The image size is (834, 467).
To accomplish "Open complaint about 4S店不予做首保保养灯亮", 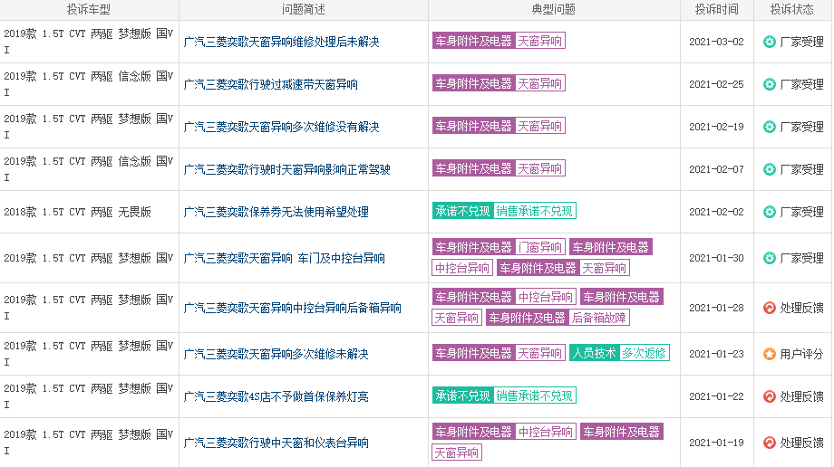I will (276, 397).
